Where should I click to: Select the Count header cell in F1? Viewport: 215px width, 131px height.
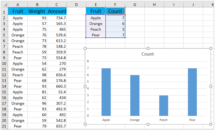tap(115, 11)
